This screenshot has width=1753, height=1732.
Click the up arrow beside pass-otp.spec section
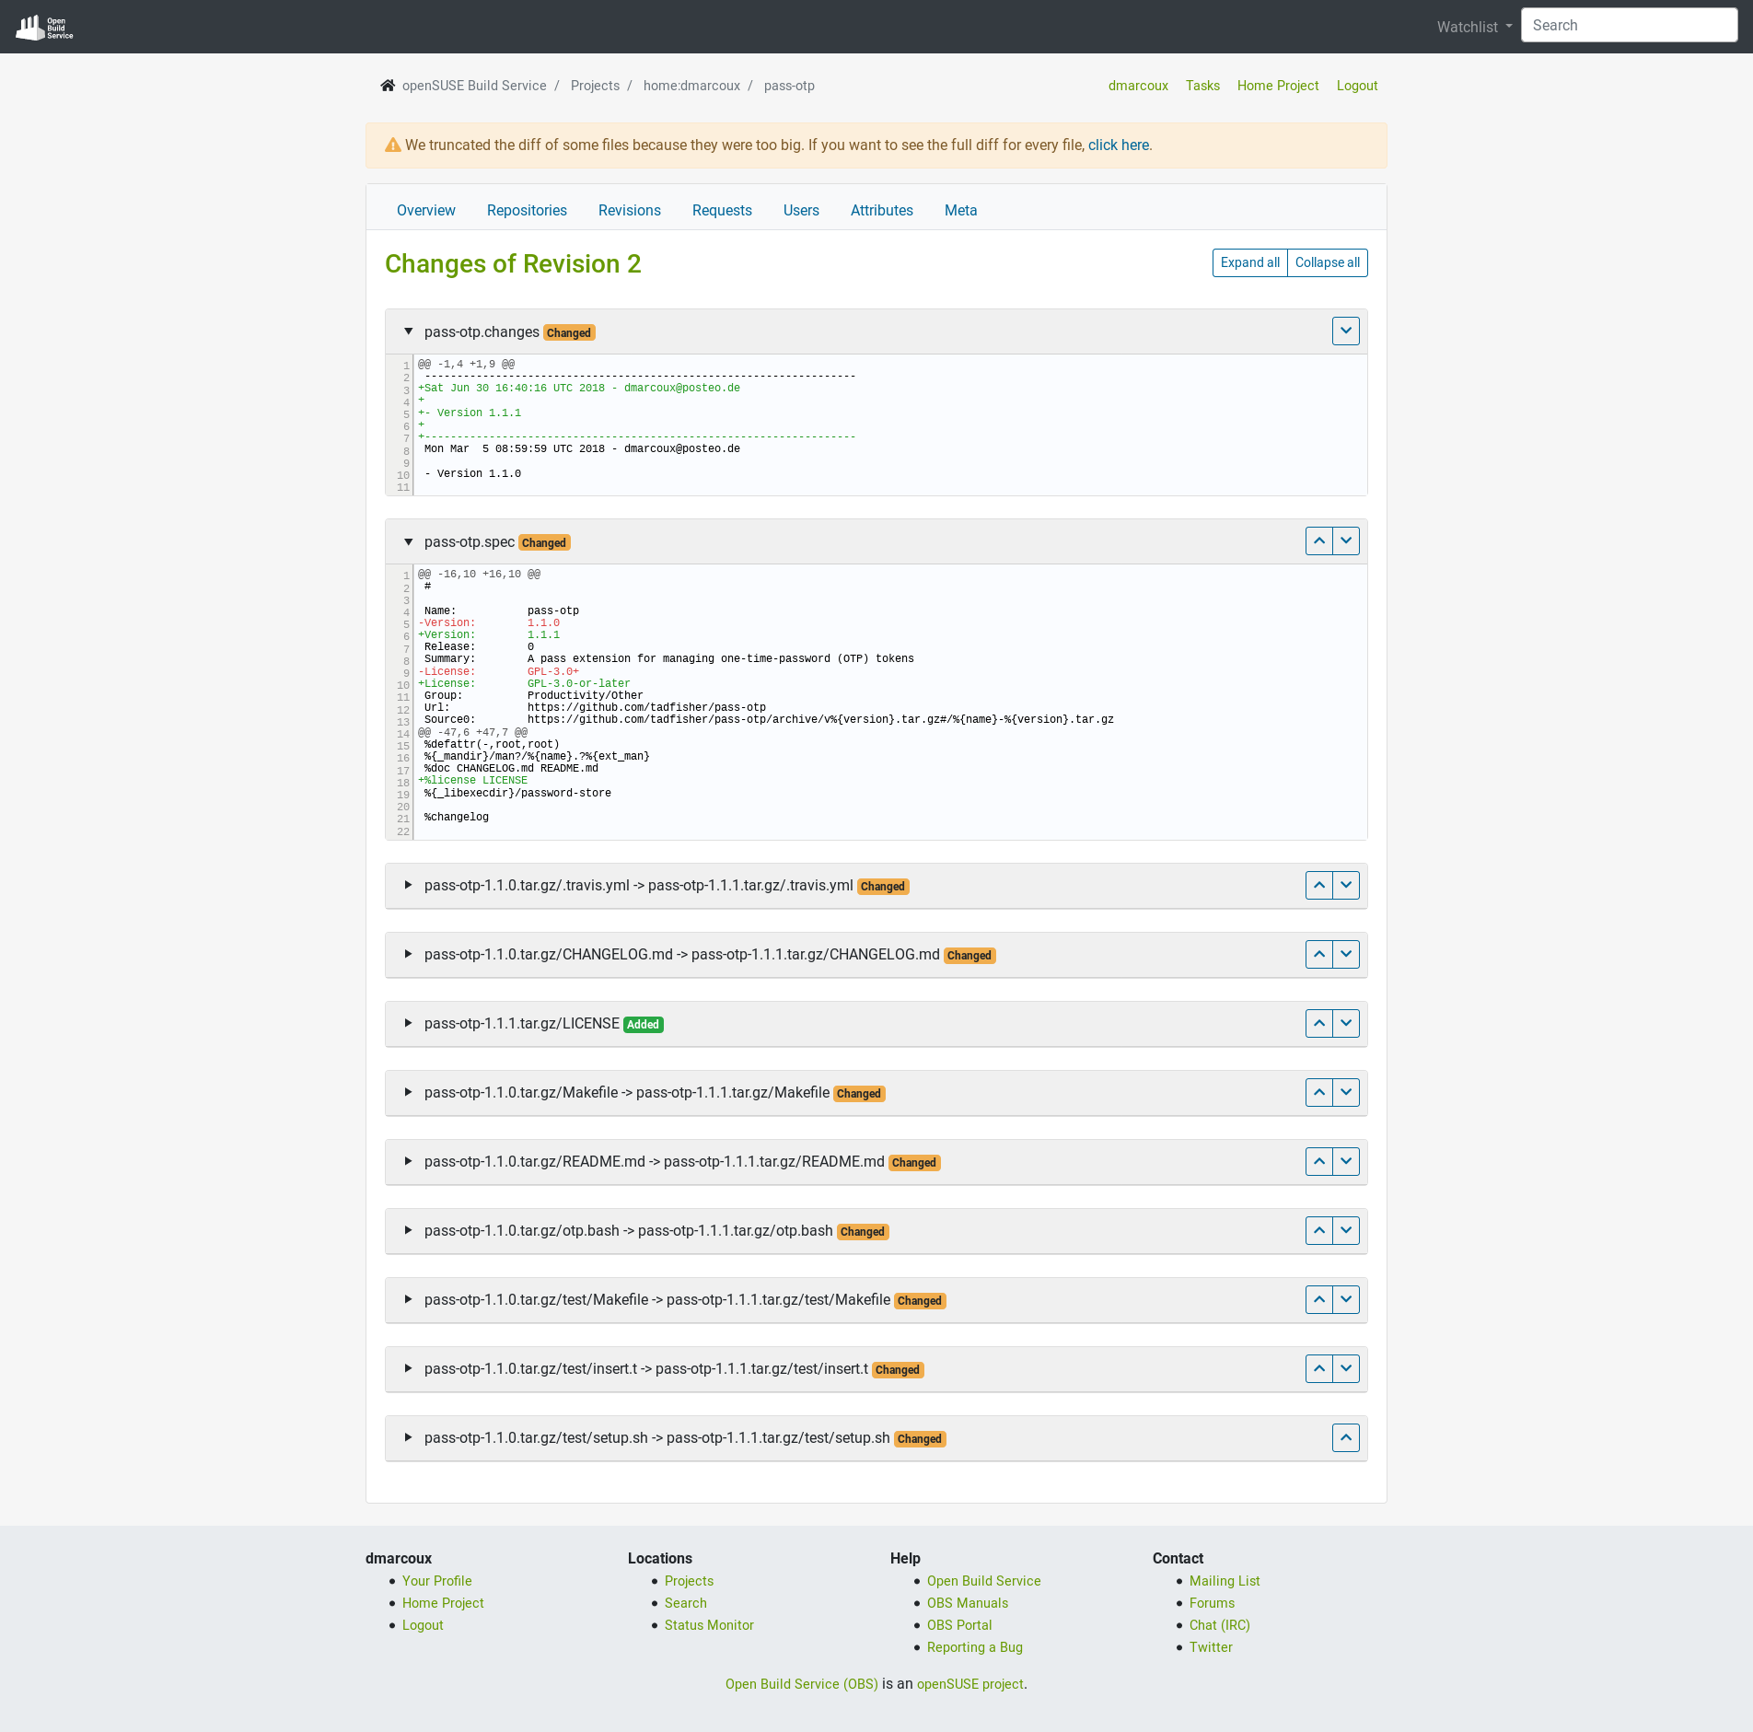click(x=1318, y=541)
